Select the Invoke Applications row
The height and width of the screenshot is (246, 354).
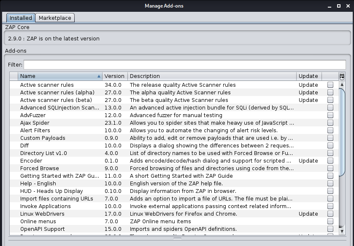point(174,206)
